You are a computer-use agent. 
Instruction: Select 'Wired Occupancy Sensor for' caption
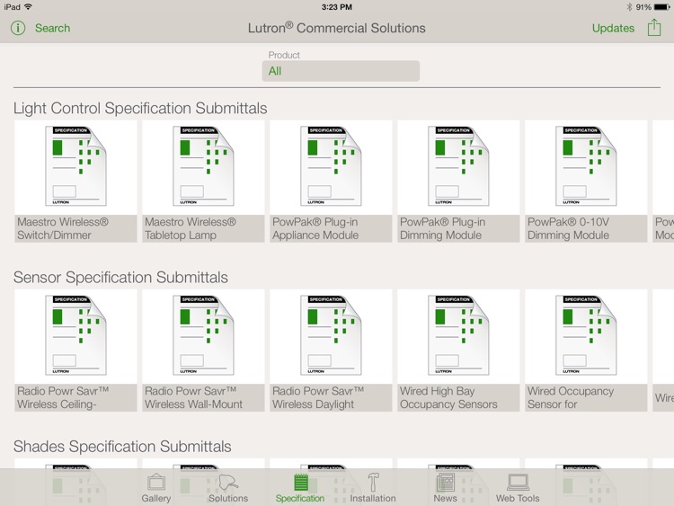tap(586, 397)
